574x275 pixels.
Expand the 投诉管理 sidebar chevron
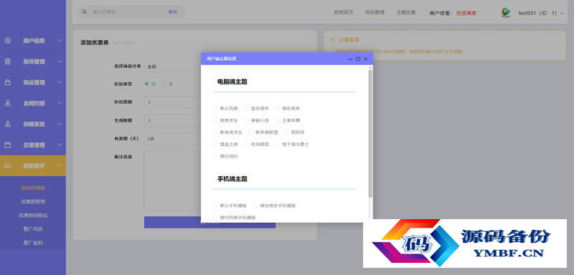coord(60,62)
